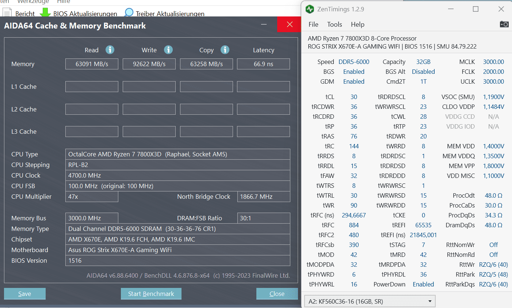Click the Memory Latency 66.9 ns field

263,64
